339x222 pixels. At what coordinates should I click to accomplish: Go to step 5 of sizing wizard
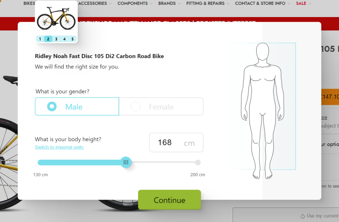click(73, 39)
